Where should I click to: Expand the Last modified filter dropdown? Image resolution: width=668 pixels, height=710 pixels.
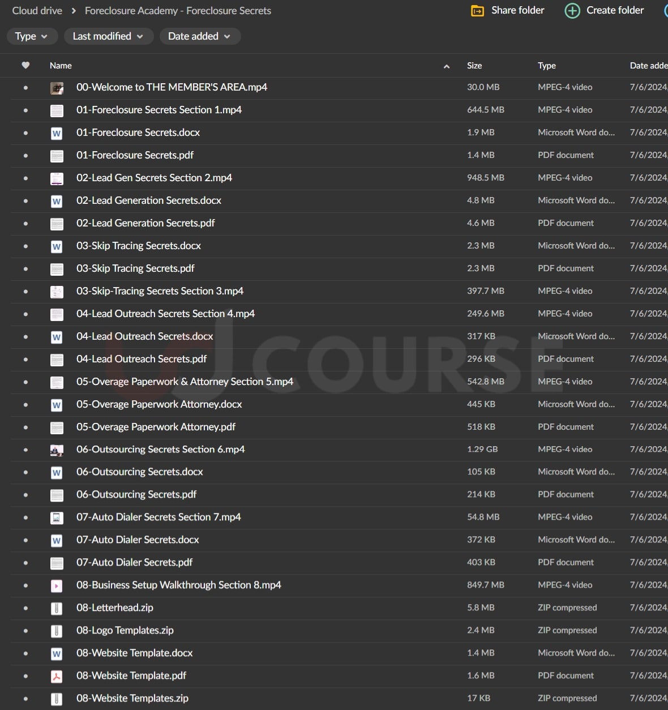[108, 36]
